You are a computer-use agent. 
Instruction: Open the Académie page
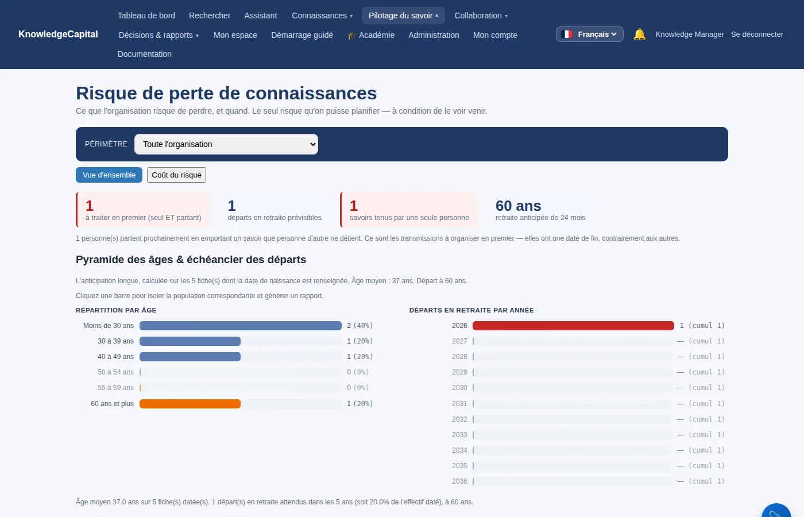click(x=371, y=35)
